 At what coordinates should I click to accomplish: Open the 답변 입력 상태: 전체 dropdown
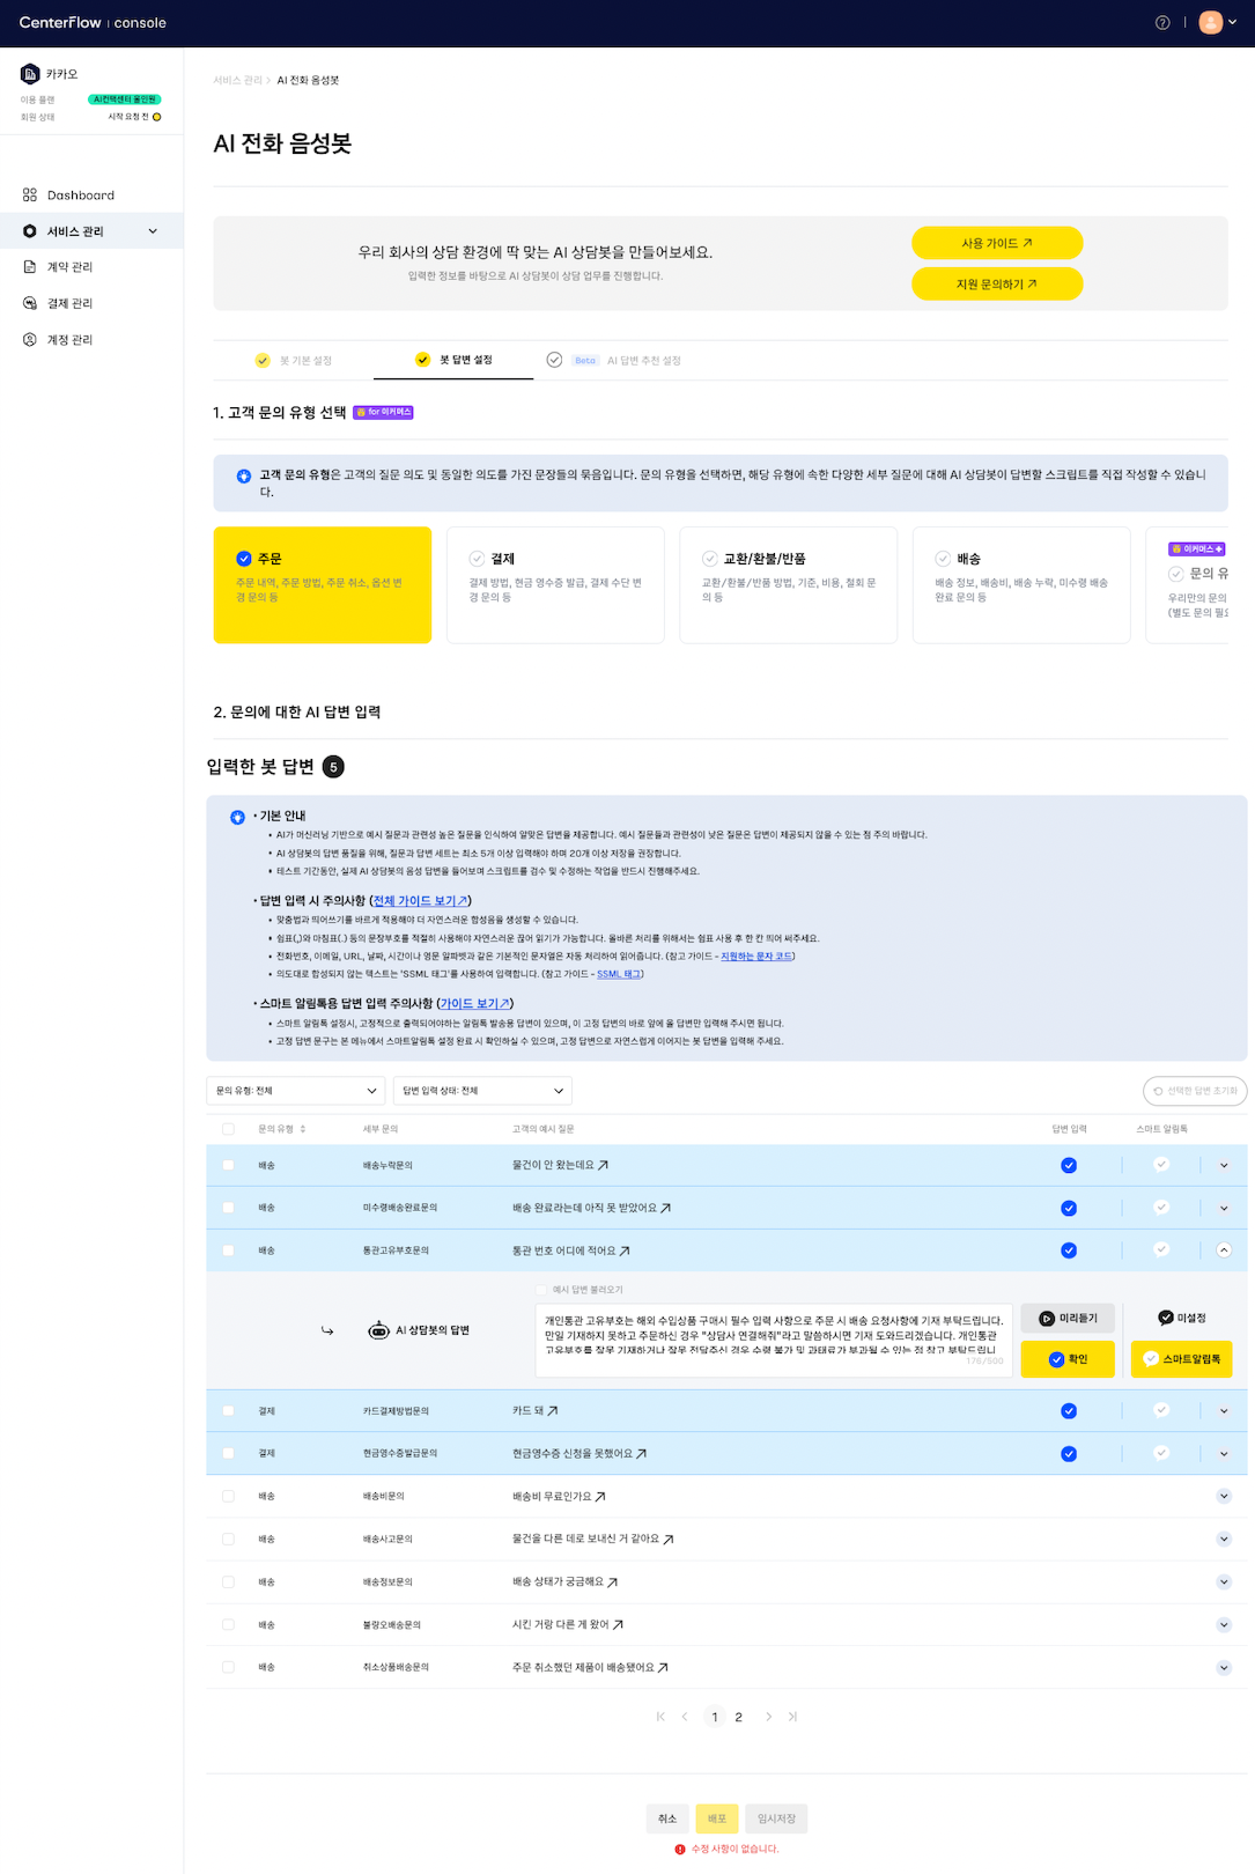[x=482, y=1090]
